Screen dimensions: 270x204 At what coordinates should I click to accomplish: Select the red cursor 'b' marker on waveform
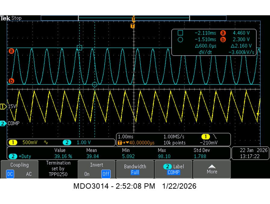(x=11, y=81)
